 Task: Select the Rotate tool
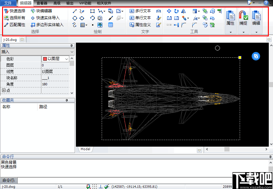(x=176, y=11)
